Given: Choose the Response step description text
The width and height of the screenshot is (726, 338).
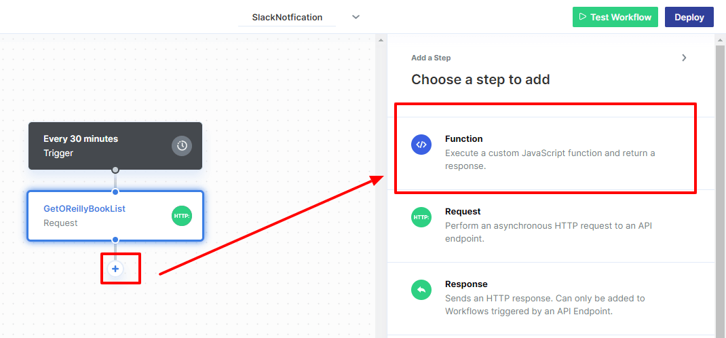Looking at the screenshot, I should 545,305.
